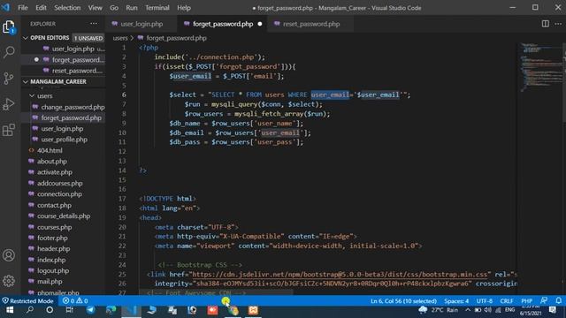Open the Manage gear icon
This screenshot has height=318, width=566.
tap(9, 281)
